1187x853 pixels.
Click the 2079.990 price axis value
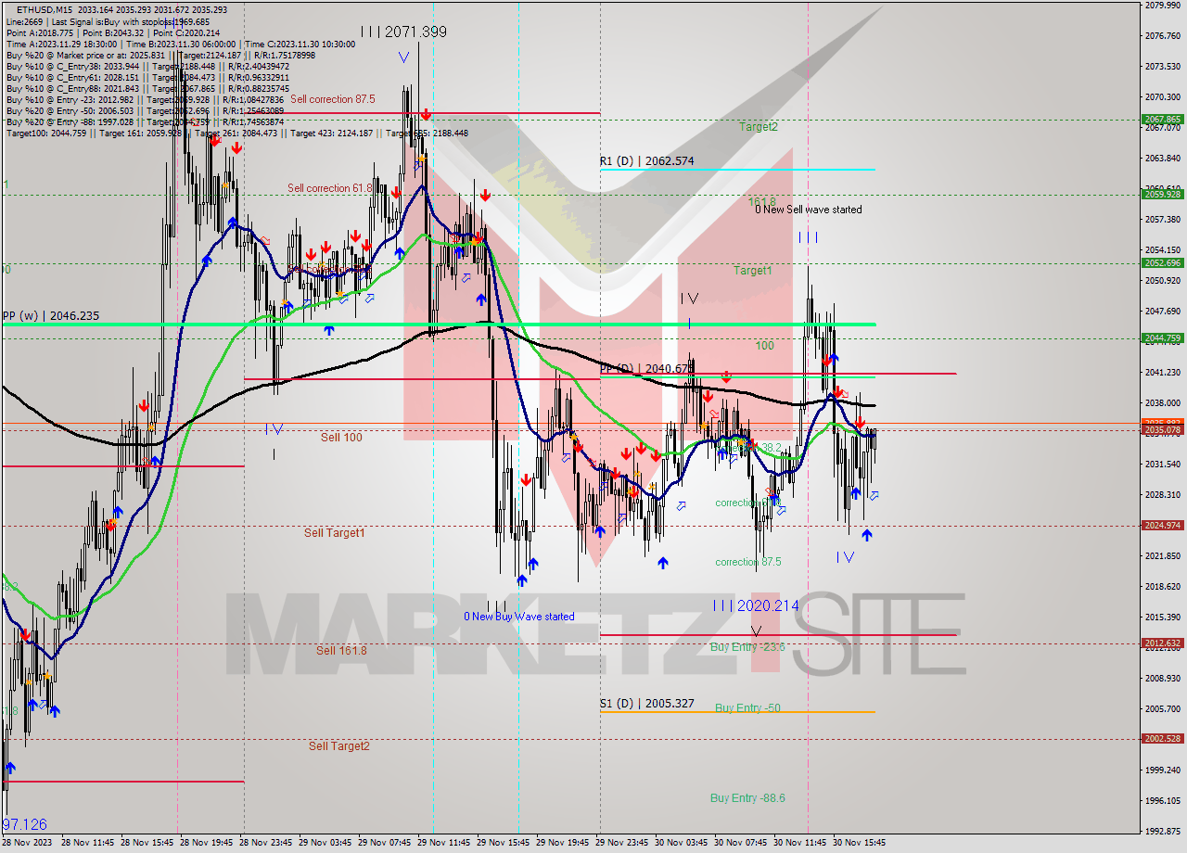coord(1162,6)
